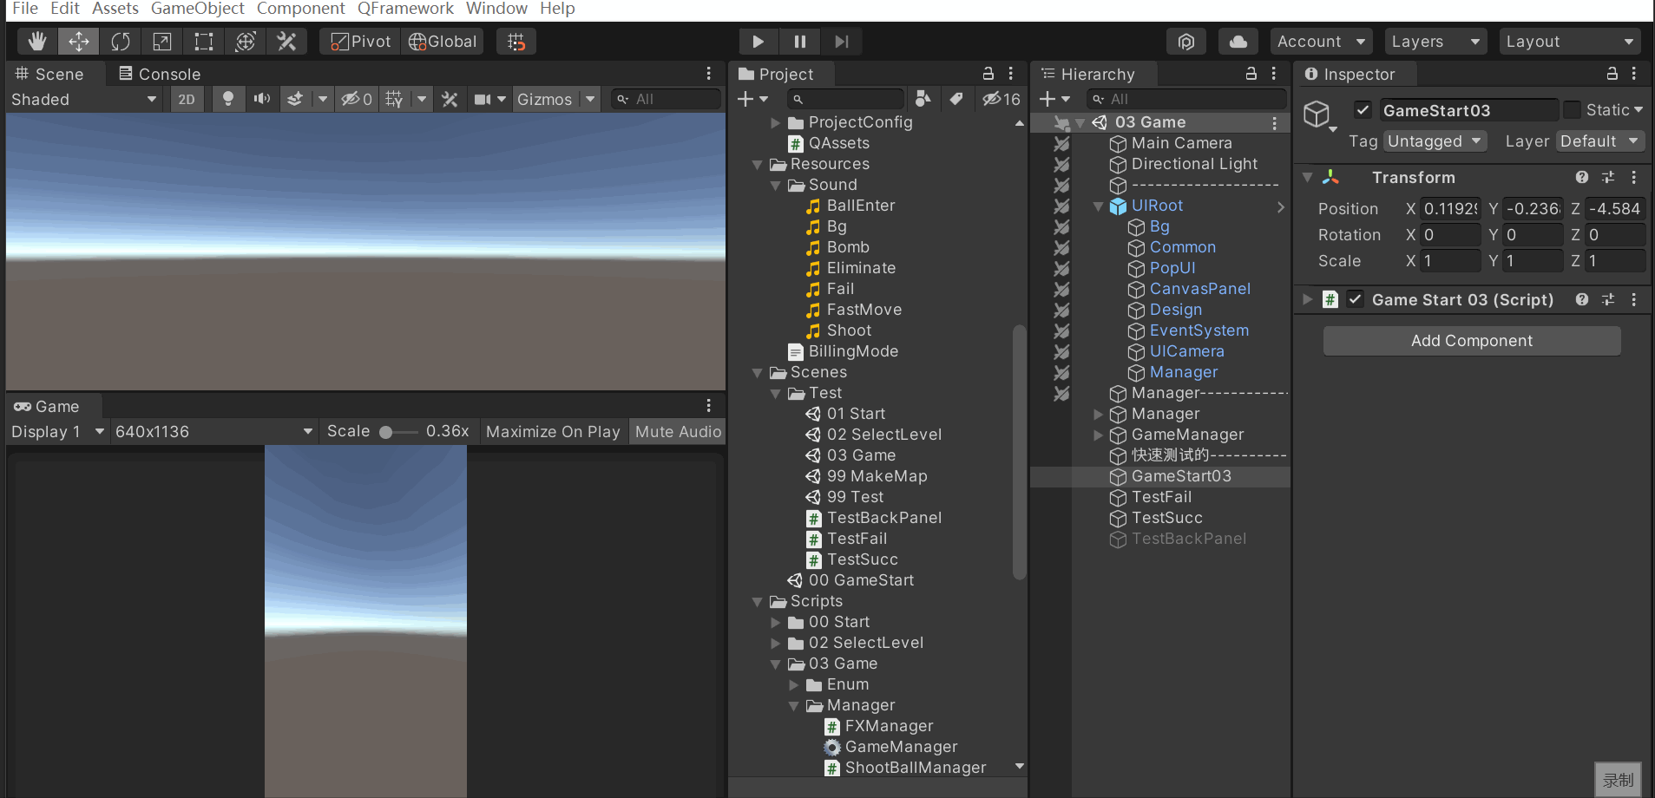
Task: Open the GameObject menu
Action: 198,9
